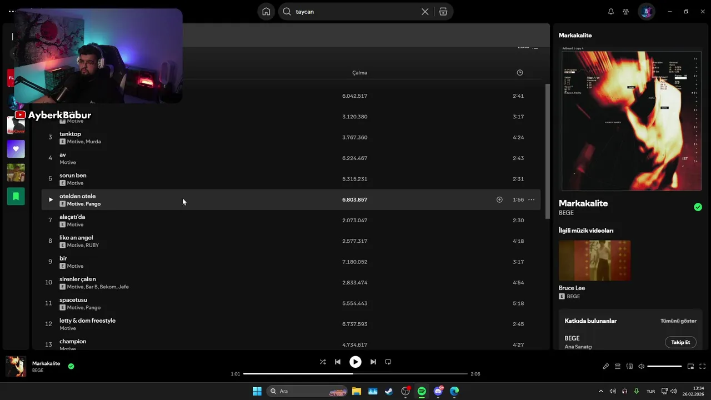Go to Spotify Home via house icon
The width and height of the screenshot is (711, 400).
pyautogui.click(x=266, y=12)
